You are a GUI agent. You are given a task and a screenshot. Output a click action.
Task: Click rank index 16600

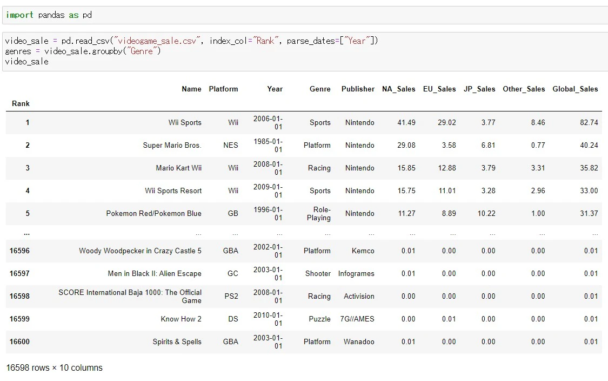pos(20,342)
